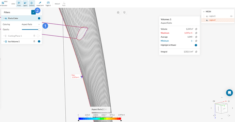Click the Parts Color paint icon
This screenshot has width=235, height=122.
[6, 18]
